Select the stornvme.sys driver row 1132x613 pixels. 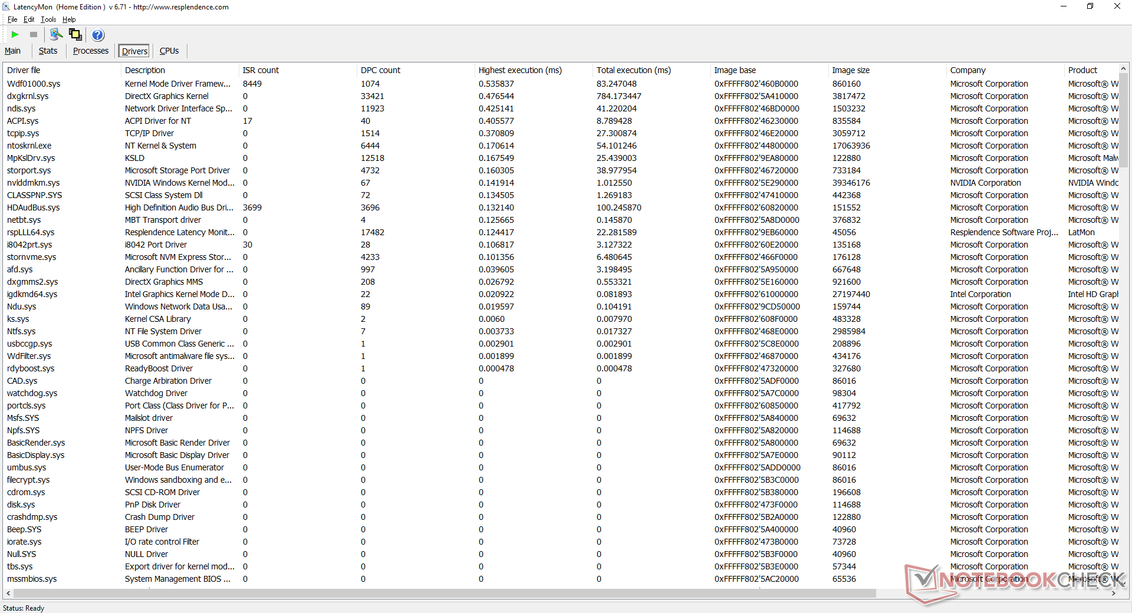coord(561,257)
